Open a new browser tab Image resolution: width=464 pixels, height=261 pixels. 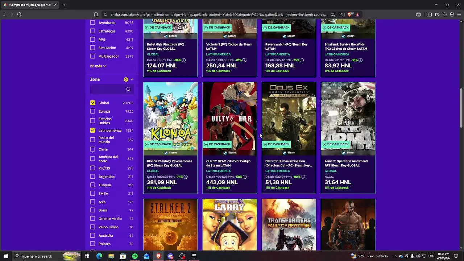pos(64,5)
